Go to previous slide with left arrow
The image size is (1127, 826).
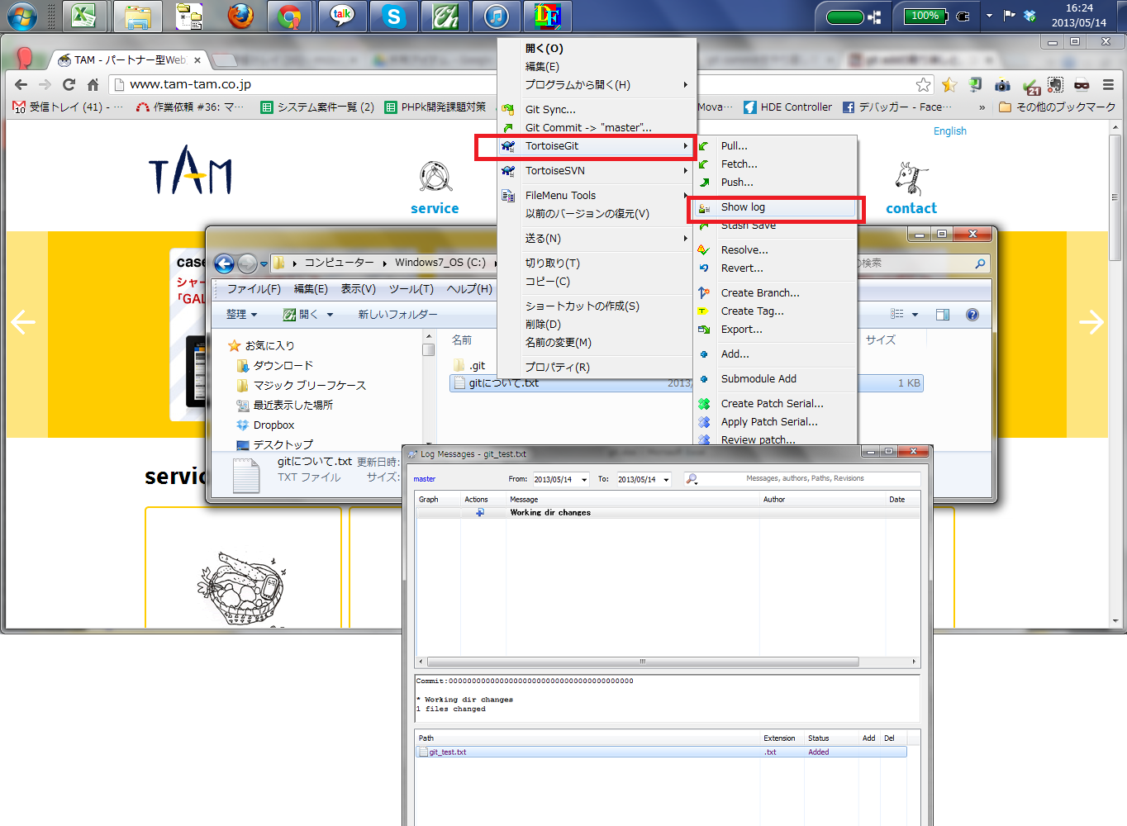click(22, 322)
